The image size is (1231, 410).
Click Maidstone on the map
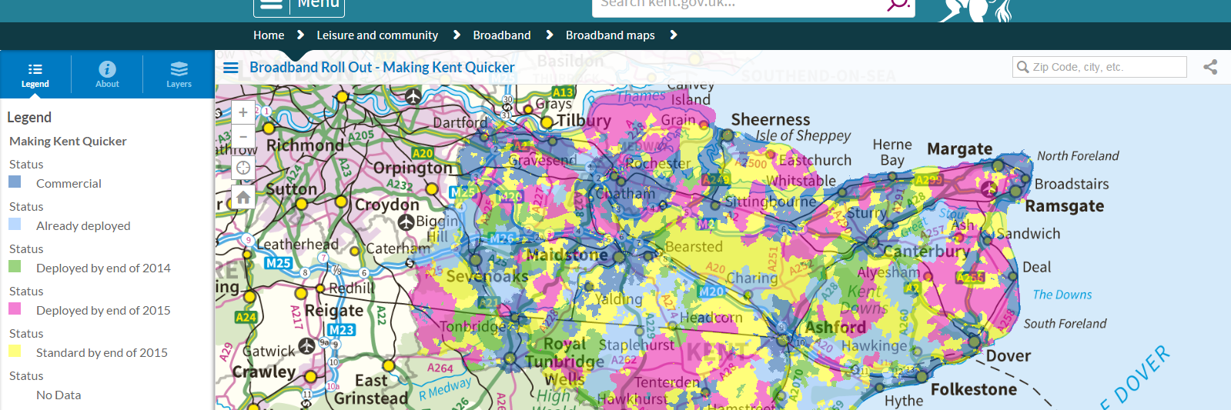[567, 255]
